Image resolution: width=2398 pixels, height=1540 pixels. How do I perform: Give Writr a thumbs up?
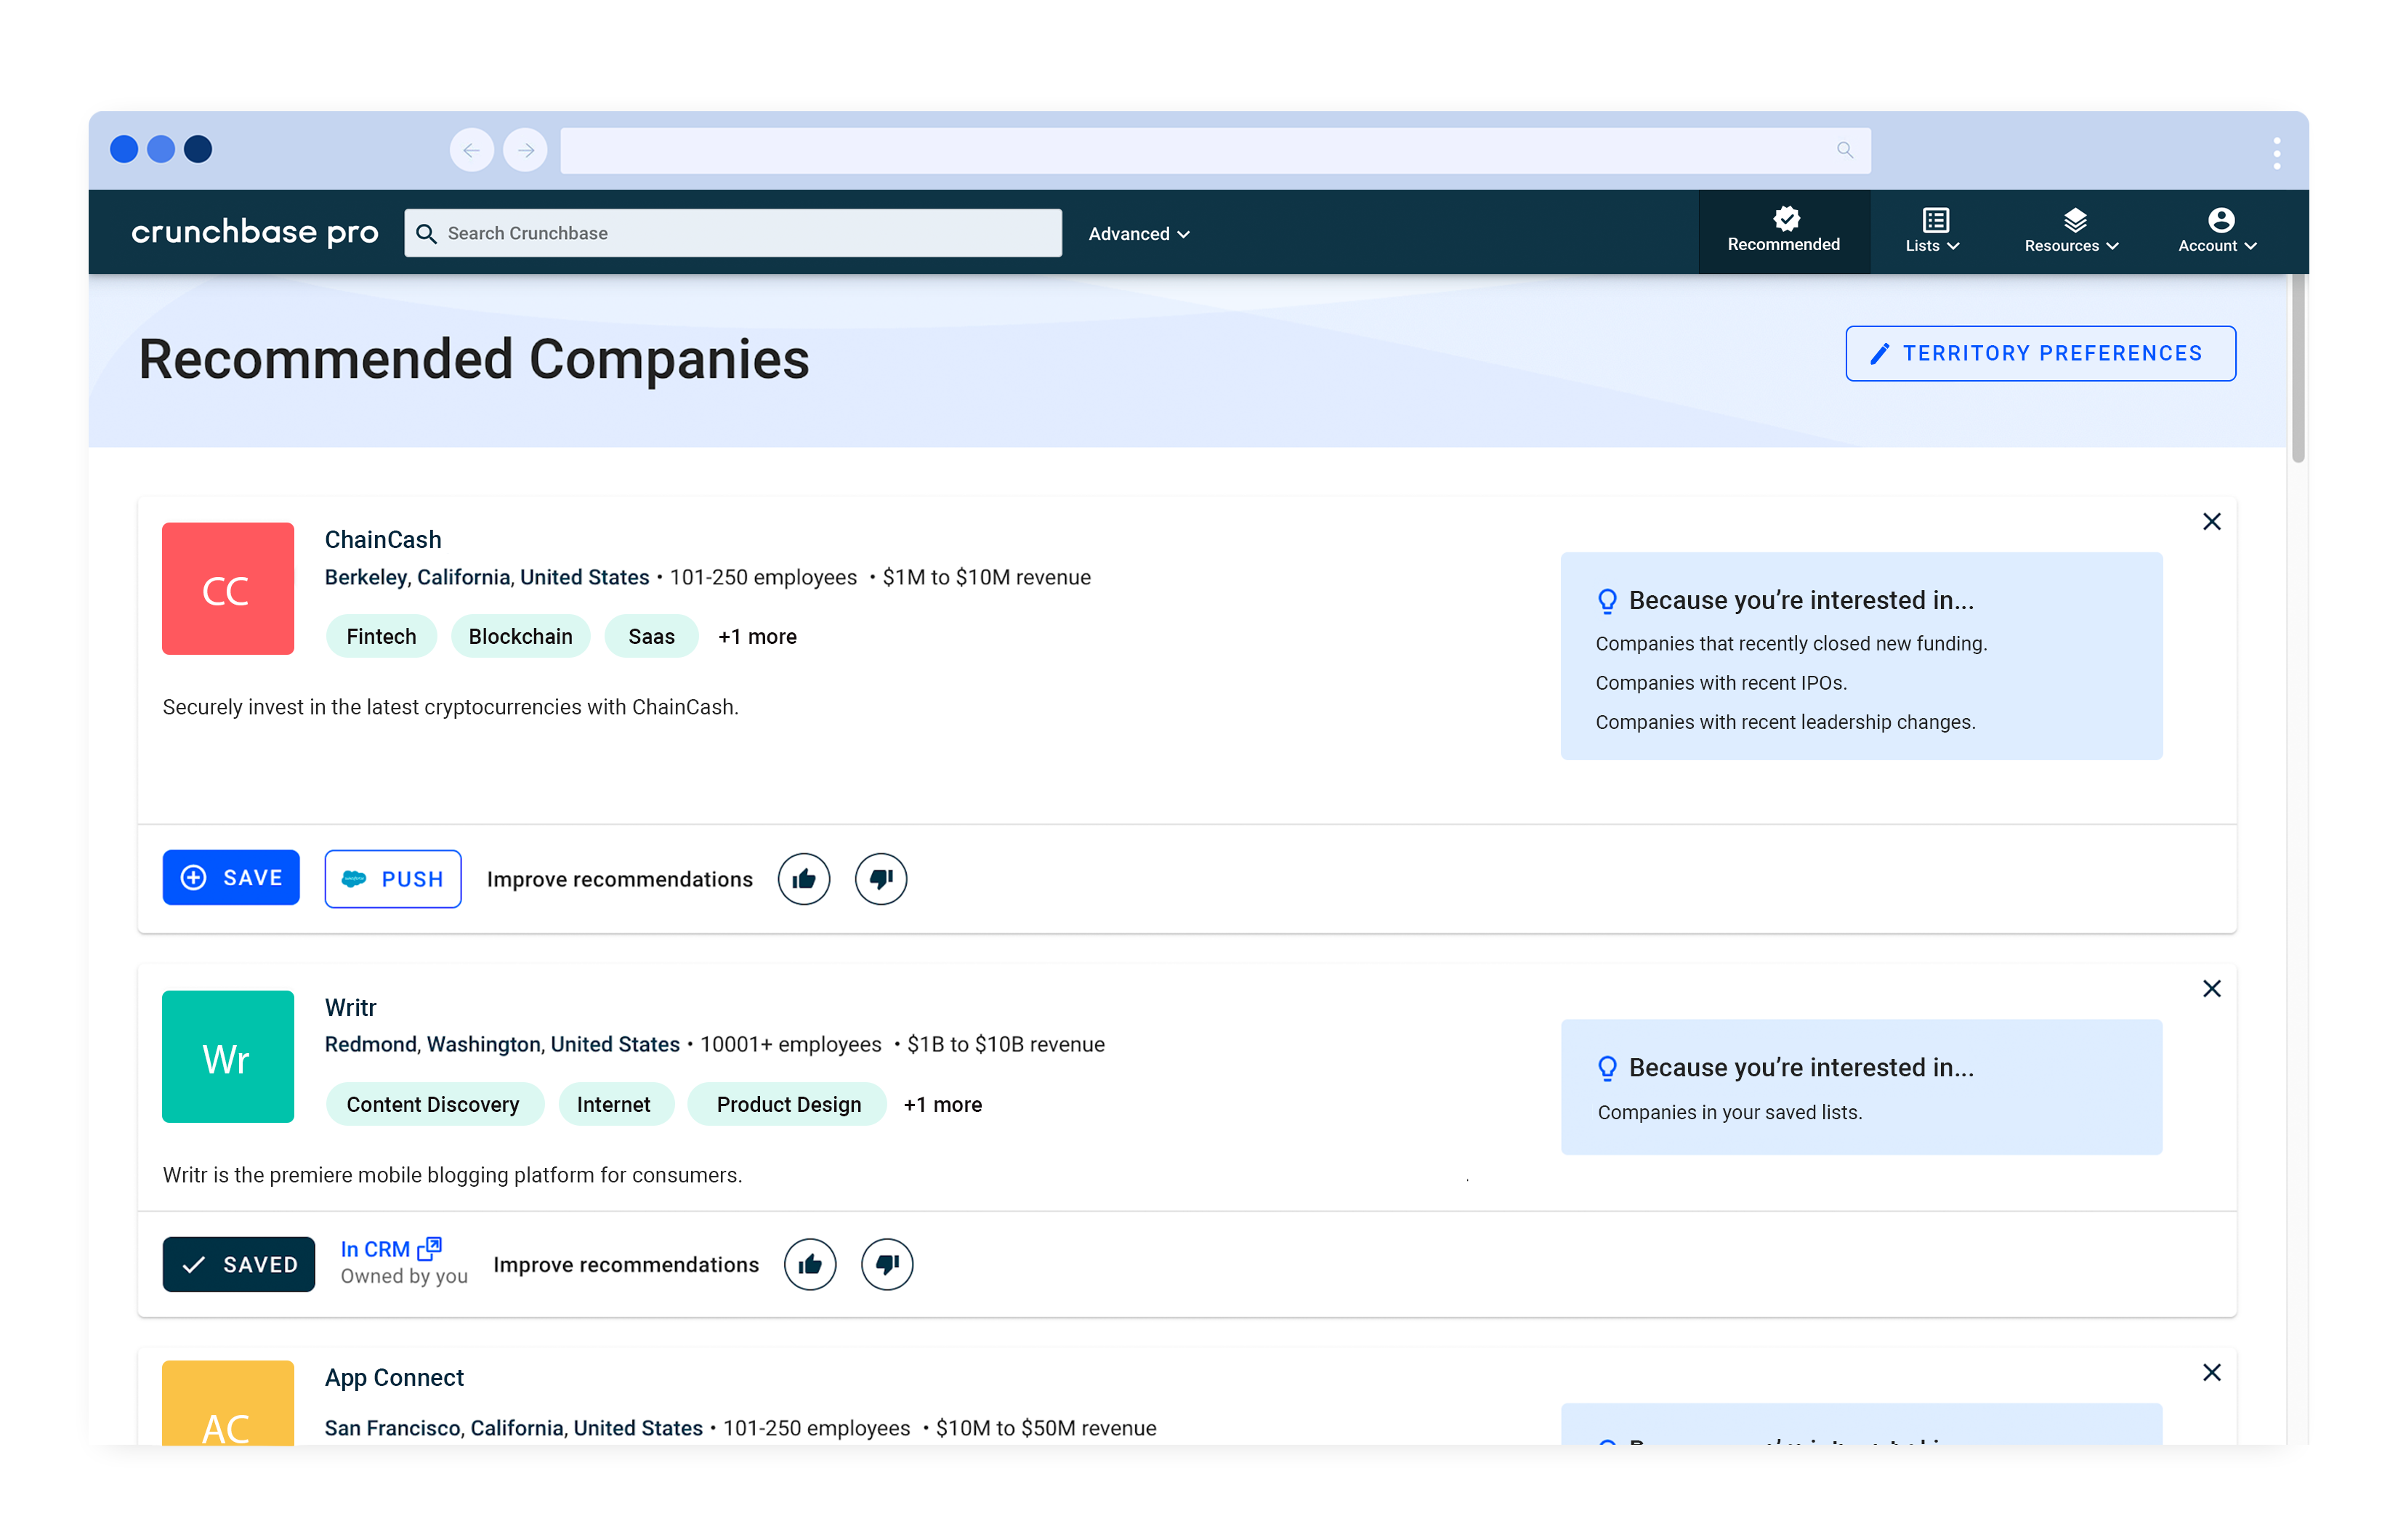810,1265
